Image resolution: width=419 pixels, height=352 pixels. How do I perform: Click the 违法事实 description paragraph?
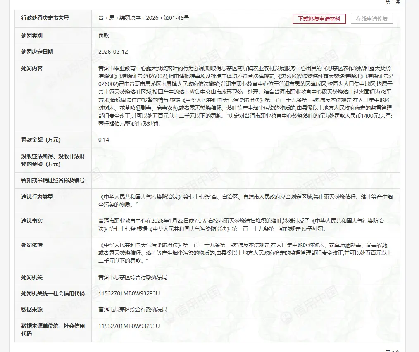click(245, 224)
